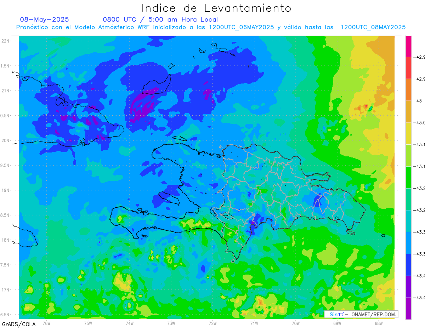Click the '73W' longitude label
Image resolution: width=425 pixels, height=328 pixels.
171,323
